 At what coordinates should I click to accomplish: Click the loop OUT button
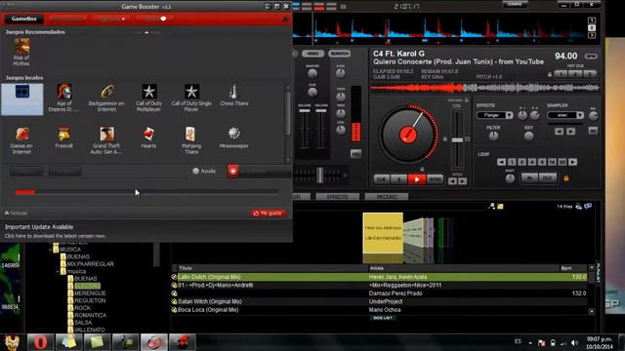(548, 178)
